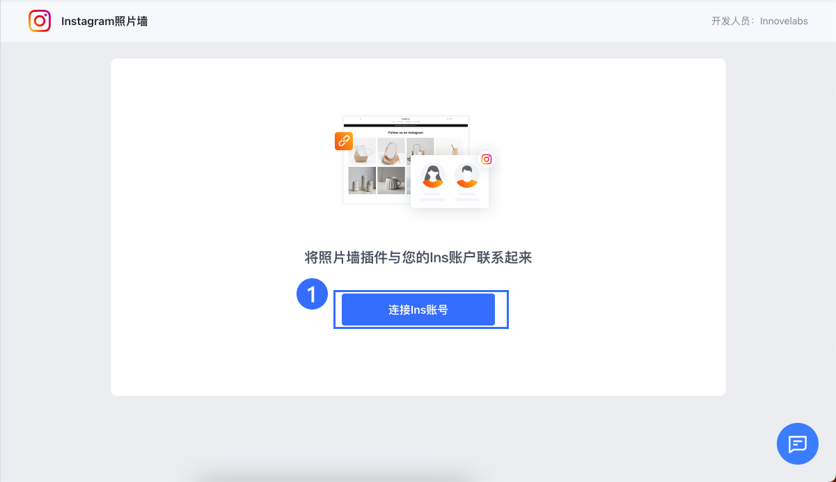The image size is (836, 482).
Task: Click the orange chain-link icon
Action: (x=344, y=141)
